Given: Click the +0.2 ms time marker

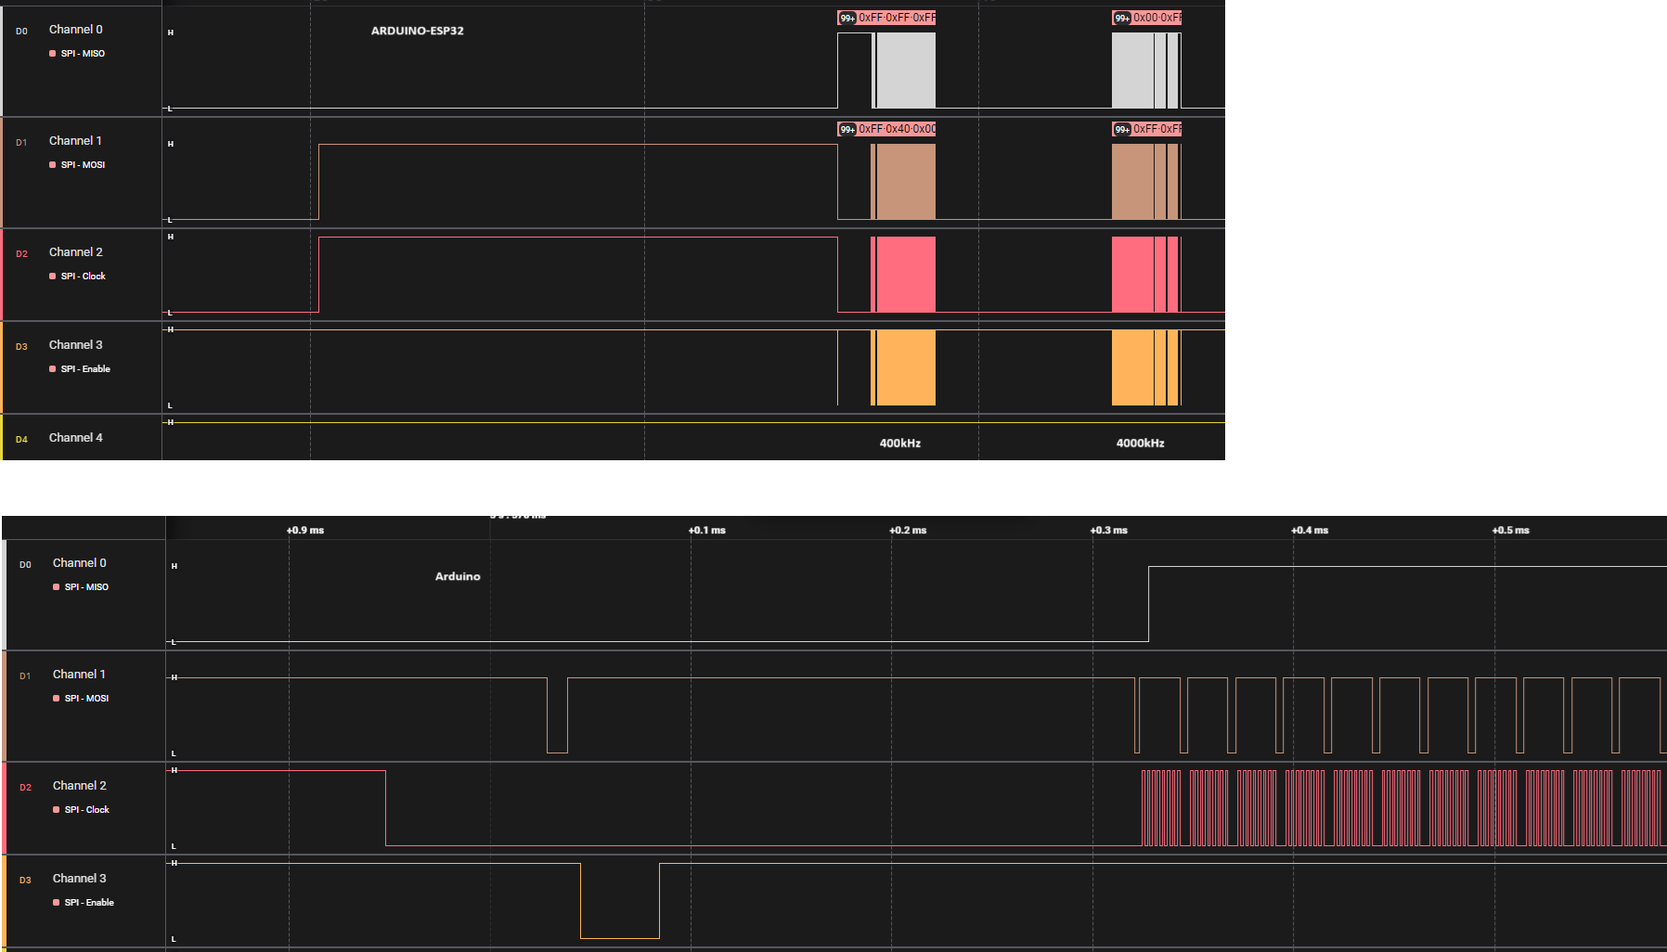Looking at the screenshot, I should (908, 531).
